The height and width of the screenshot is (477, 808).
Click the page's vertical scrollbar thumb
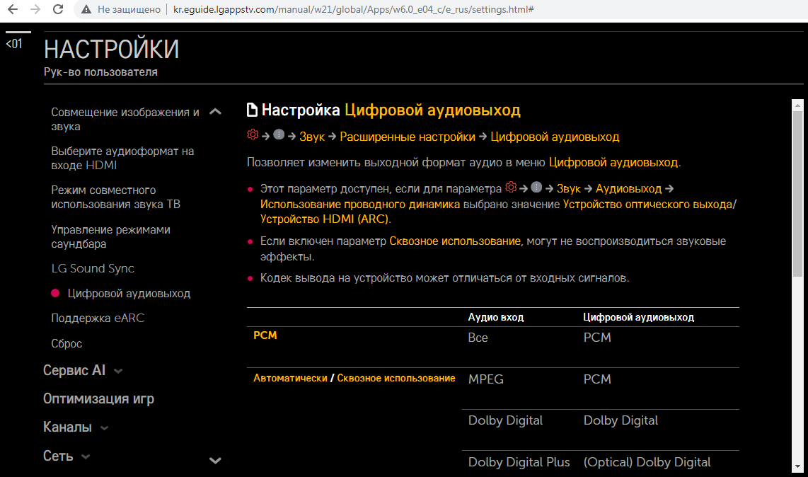[797, 192]
